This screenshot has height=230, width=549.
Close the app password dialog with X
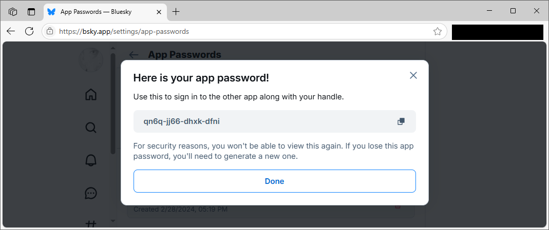click(413, 75)
